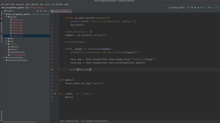The height and width of the screenshot is (123, 220).
Task: Select regina_6.jpg in dataset folder
Action: 16,33
